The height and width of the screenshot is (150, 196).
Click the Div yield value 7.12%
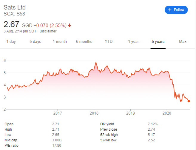pyautogui.click(x=153, y=124)
